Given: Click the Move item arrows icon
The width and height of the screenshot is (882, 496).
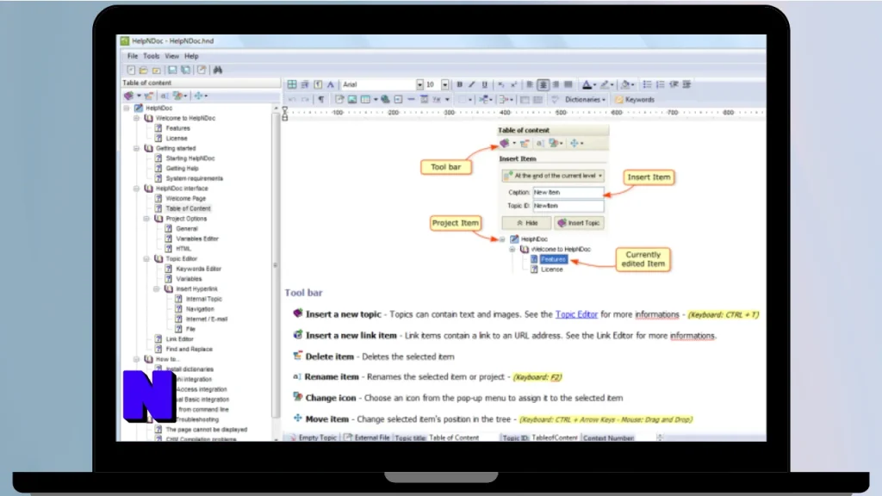Looking at the screenshot, I should tap(198, 96).
